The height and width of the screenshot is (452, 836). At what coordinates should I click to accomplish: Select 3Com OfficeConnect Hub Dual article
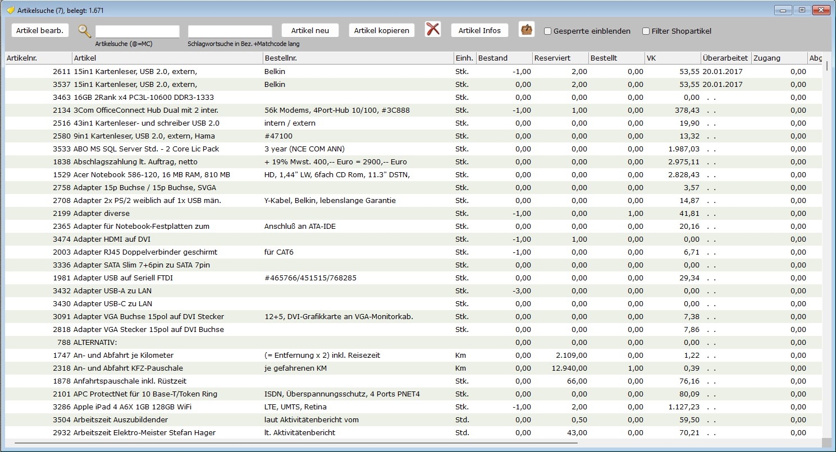tap(414, 110)
